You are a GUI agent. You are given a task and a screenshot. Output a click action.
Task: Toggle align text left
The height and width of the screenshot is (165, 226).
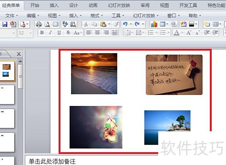point(89,33)
